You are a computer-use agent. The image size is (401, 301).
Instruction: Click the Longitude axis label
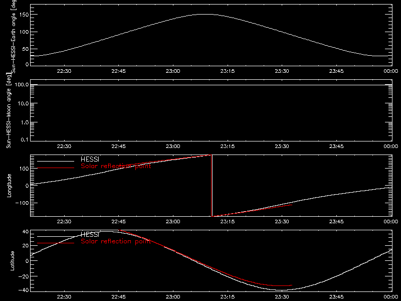click(9, 186)
